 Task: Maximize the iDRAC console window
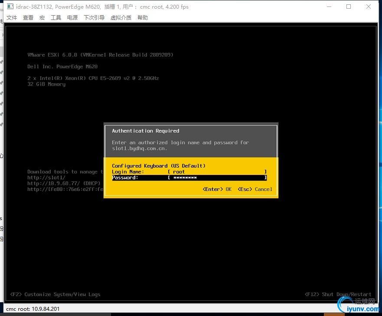(349, 7)
